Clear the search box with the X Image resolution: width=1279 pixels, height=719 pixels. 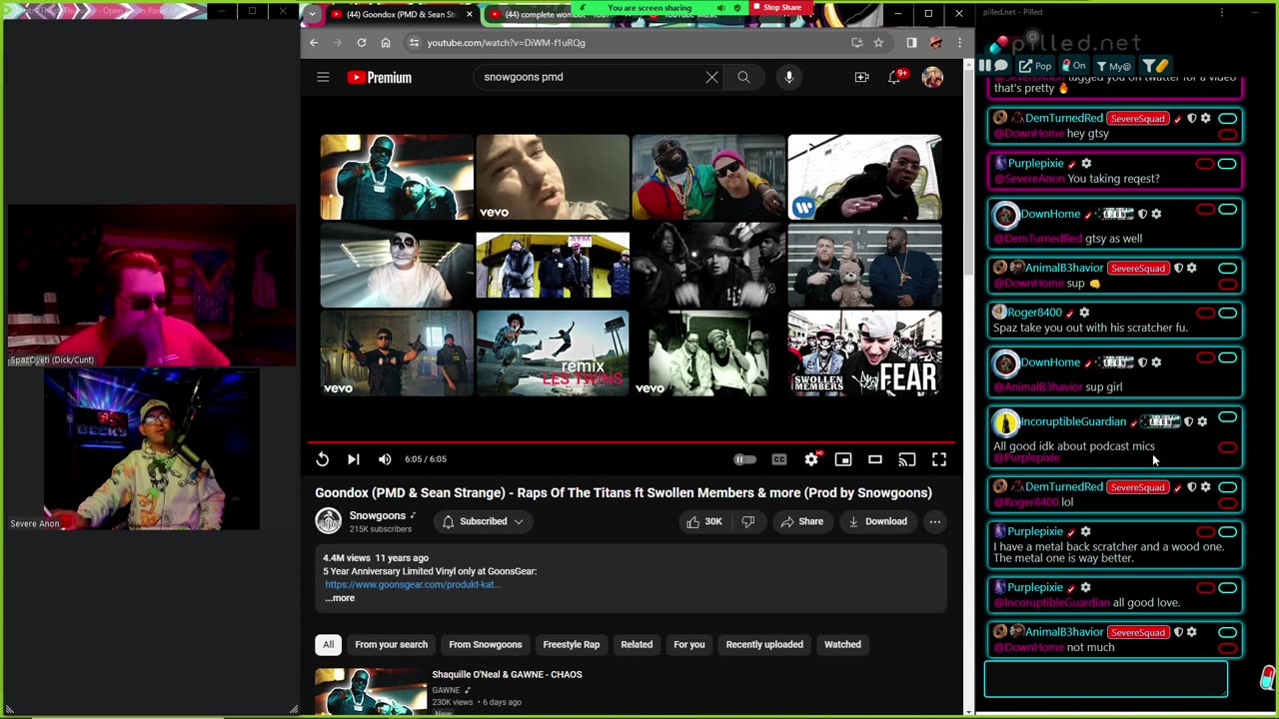coord(711,77)
